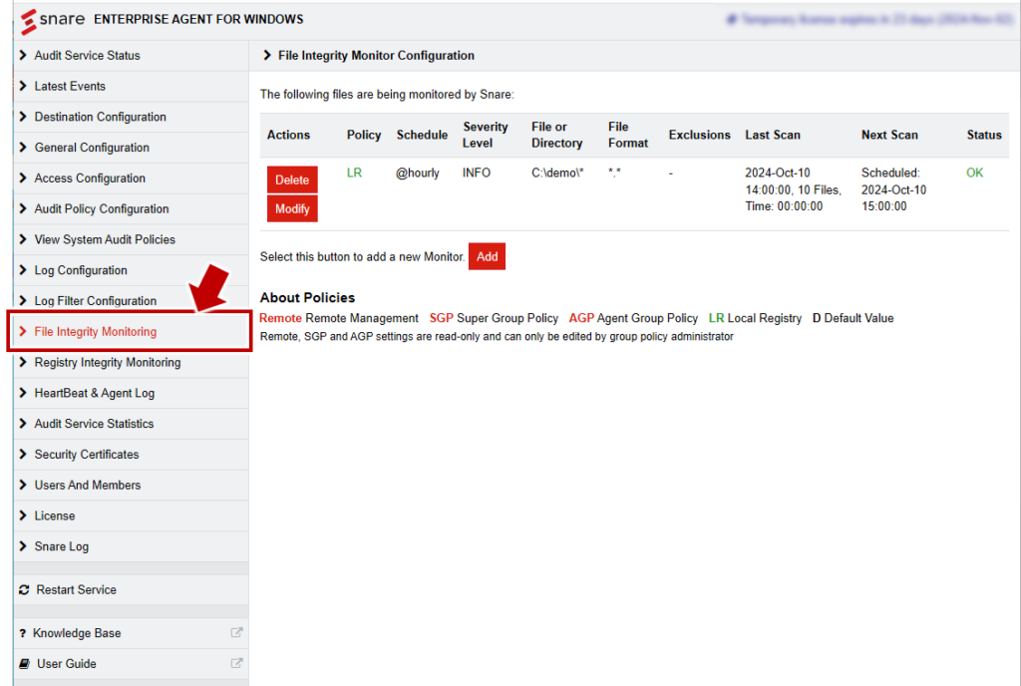1021x686 pixels.
Task: Open Audit Service Status page
Action: click(131, 55)
